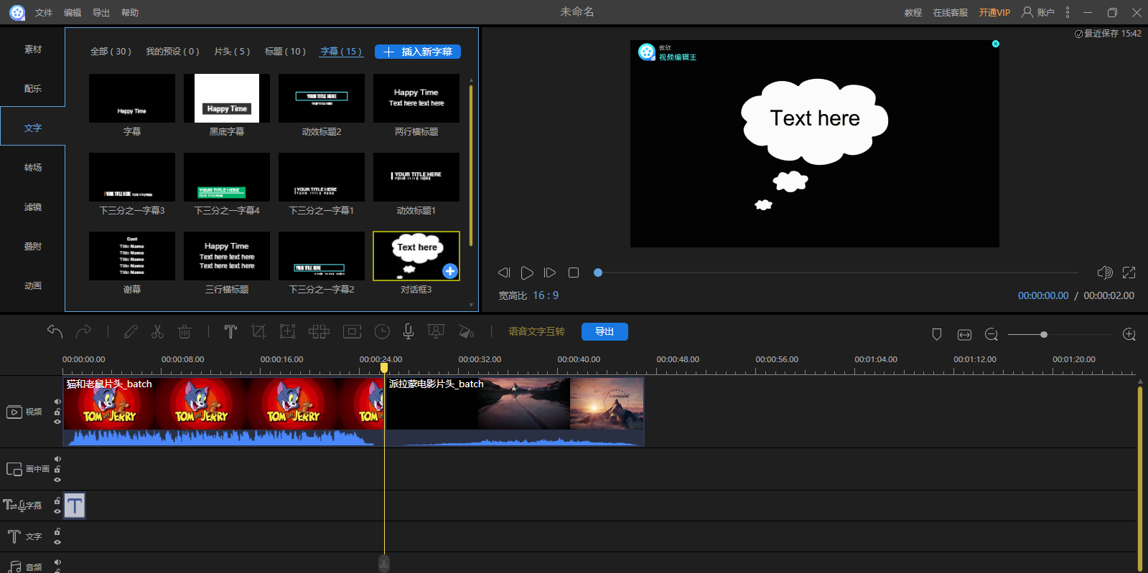The height and width of the screenshot is (573, 1148).
Task: Click the app logo icon
Action: pyautogui.click(x=17, y=12)
